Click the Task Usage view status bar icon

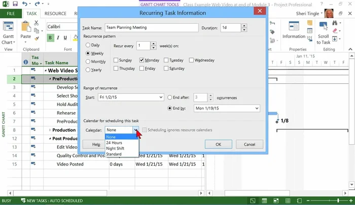pos(264,201)
